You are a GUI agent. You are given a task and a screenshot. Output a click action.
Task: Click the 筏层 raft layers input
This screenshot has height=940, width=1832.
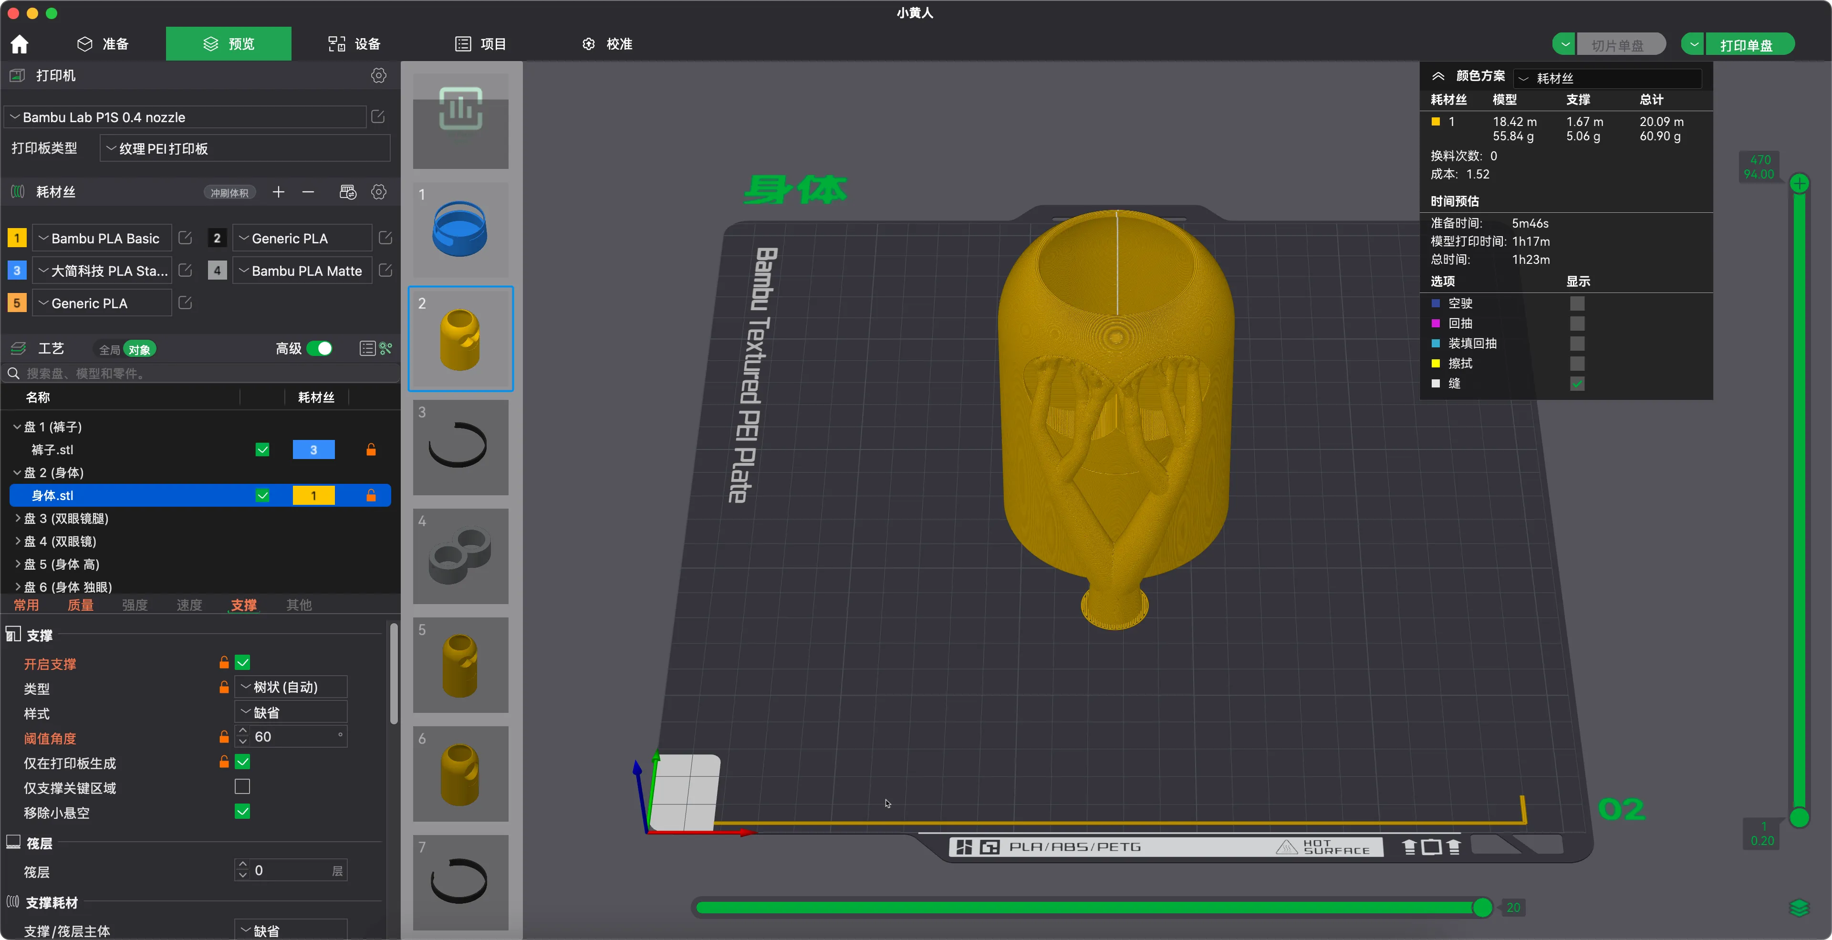pyautogui.click(x=291, y=870)
